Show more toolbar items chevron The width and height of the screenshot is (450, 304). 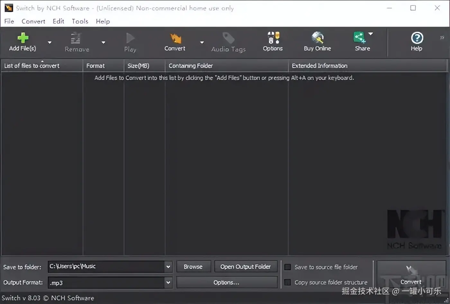442,38
